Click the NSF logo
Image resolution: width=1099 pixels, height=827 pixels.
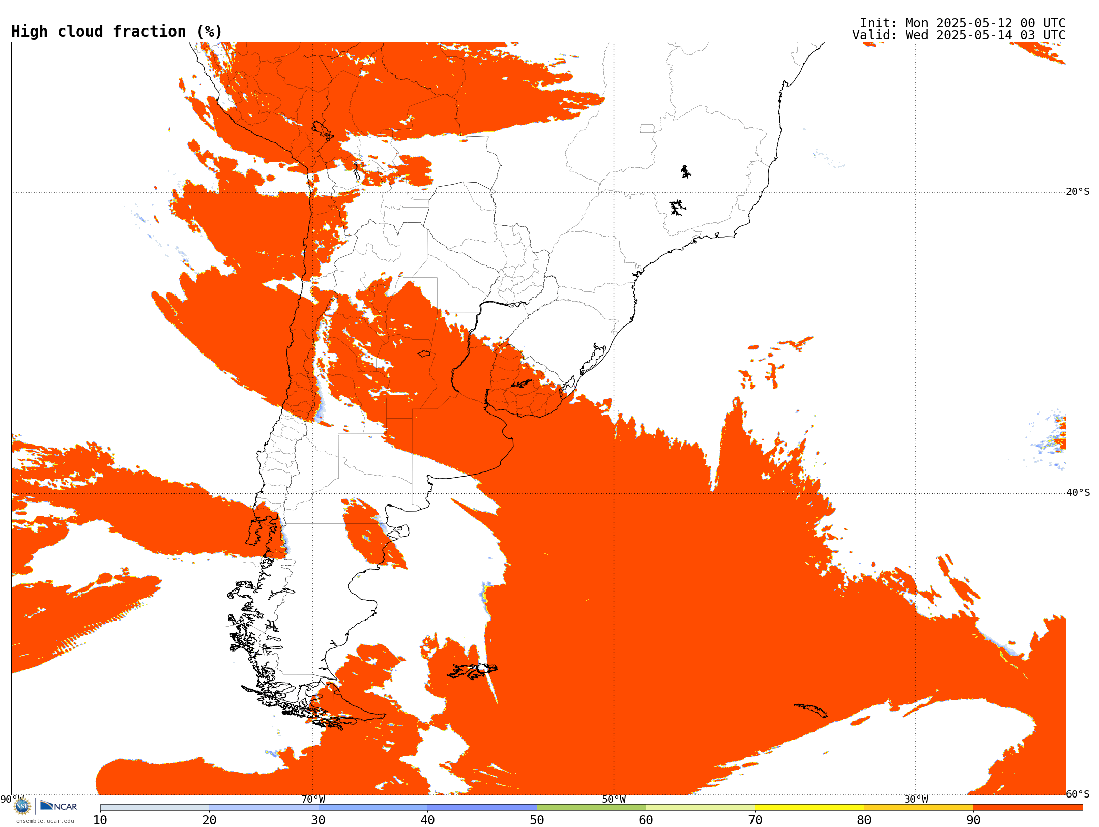[22, 806]
